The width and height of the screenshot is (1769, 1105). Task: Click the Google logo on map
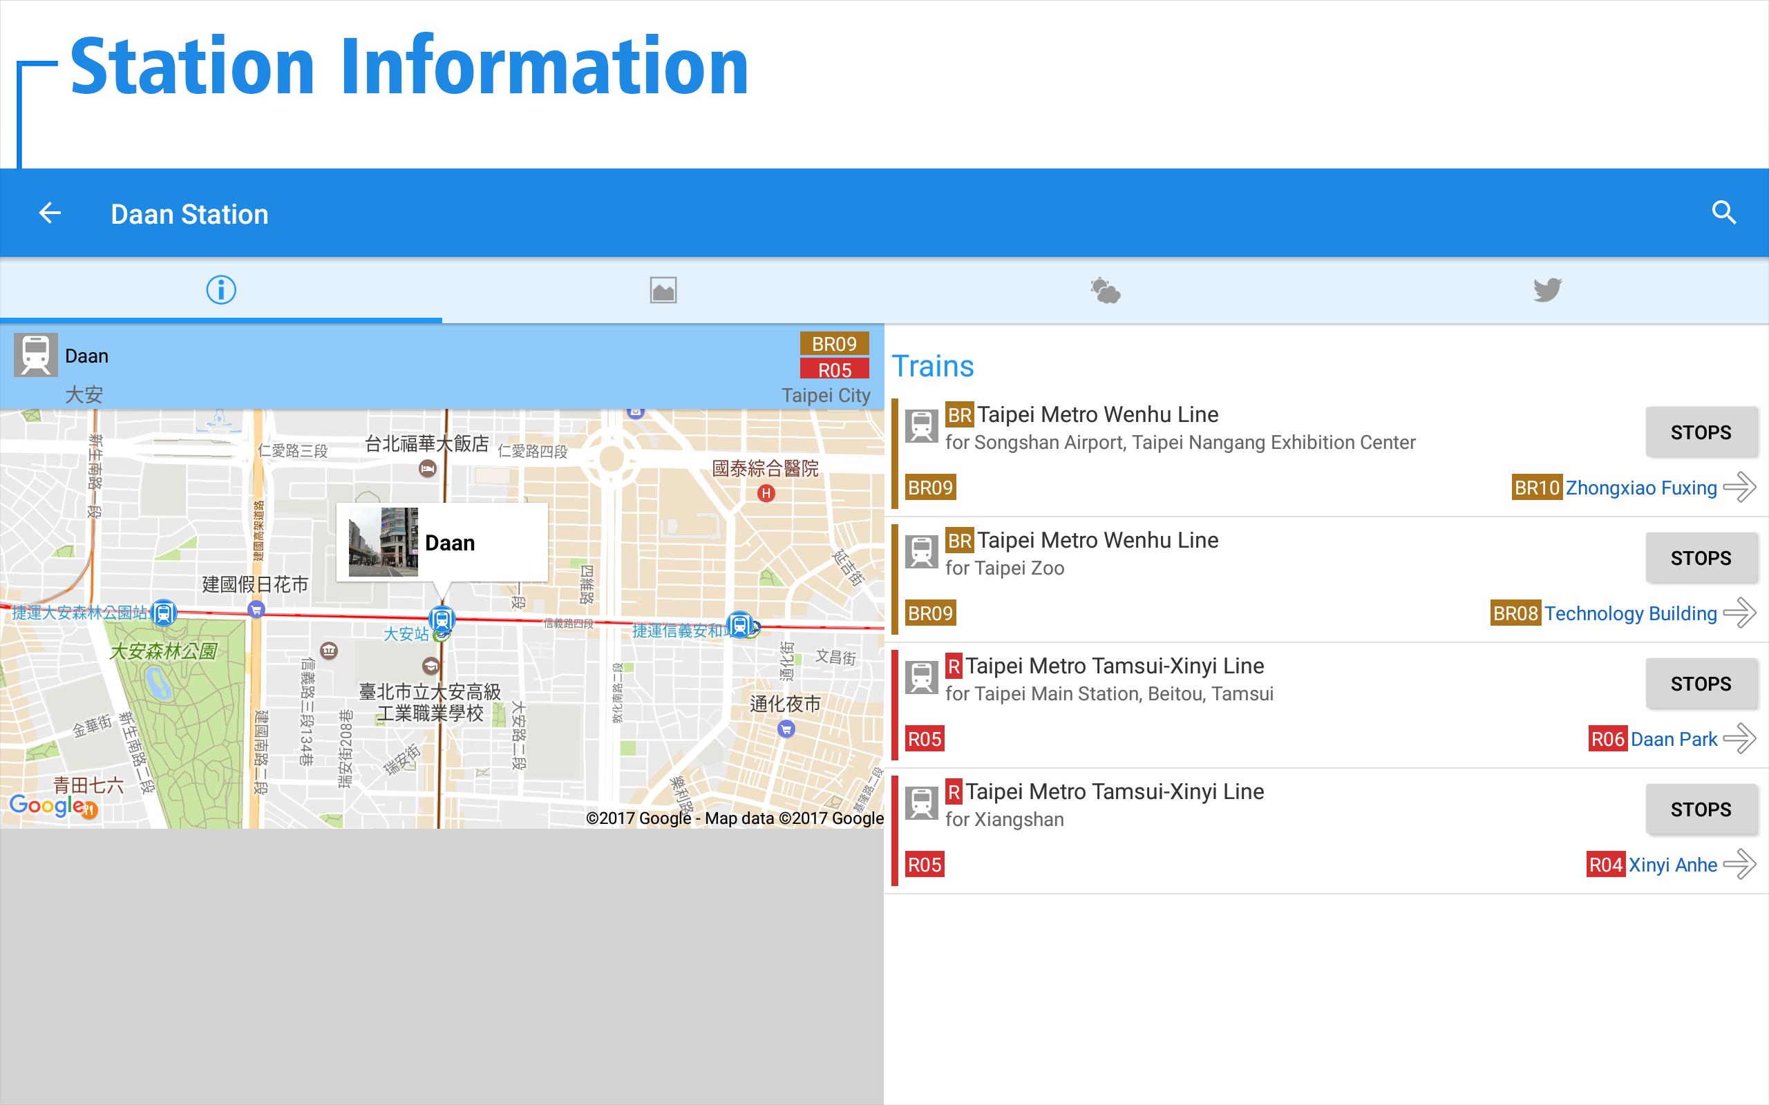pyautogui.click(x=48, y=805)
